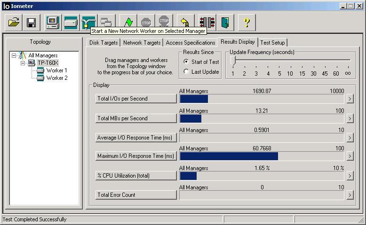366x225 pixels.
Task: Open details arrow for Average I/O Response Time
Action: coord(350,138)
